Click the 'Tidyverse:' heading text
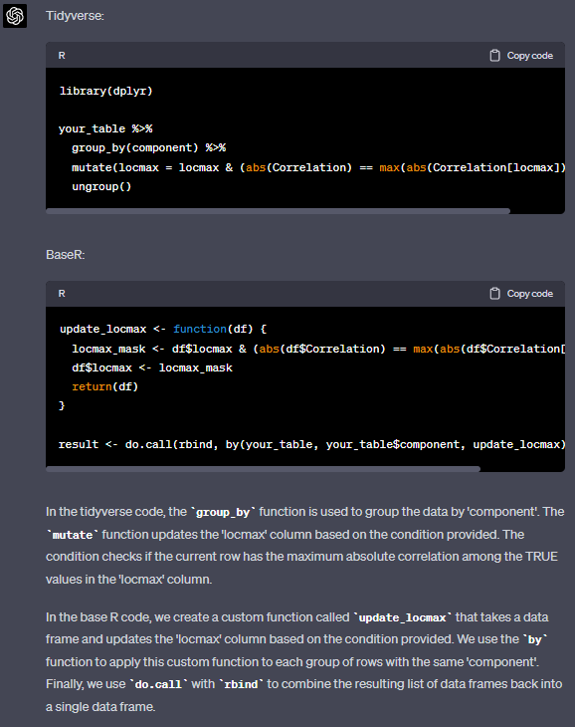This screenshot has width=575, height=727. coord(75,16)
